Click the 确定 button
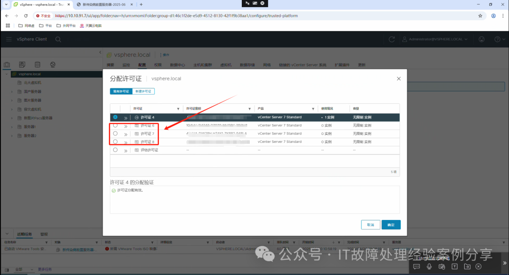The height and width of the screenshot is (275, 509). (x=391, y=225)
